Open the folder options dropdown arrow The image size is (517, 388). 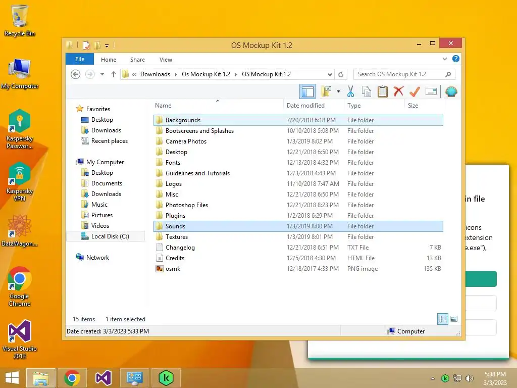click(339, 91)
